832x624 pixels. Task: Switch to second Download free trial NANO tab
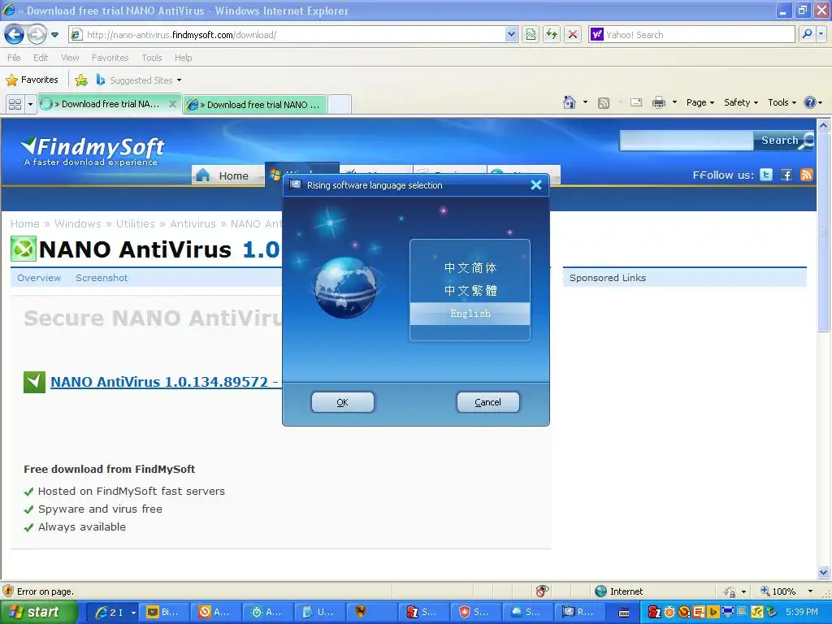[254, 105]
